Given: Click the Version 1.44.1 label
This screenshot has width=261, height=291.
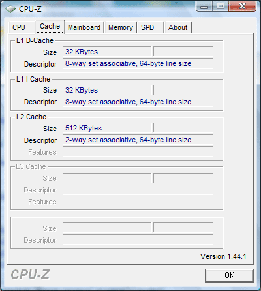Looking at the screenshot, I should pos(223,256).
